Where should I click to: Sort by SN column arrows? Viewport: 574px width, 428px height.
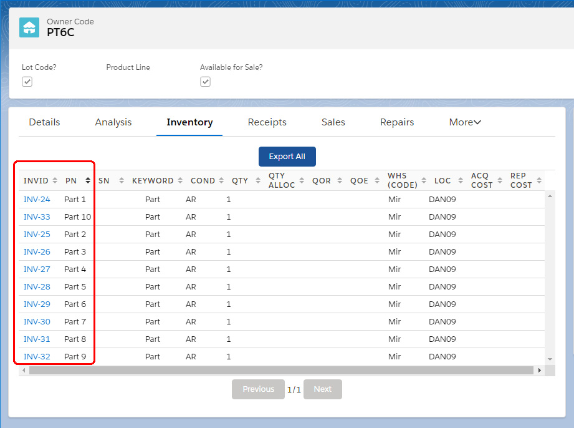tap(122, 181)
